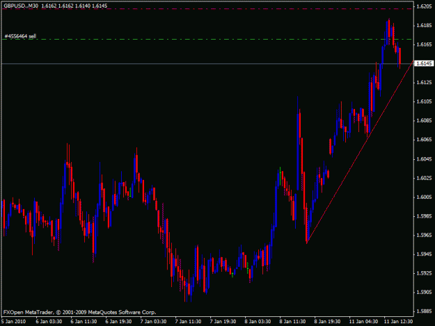The width and height of the screenshot is (435, 326).
Task: Click the 7 Jan 03:30 time label
Action: (x=153, y=322)
